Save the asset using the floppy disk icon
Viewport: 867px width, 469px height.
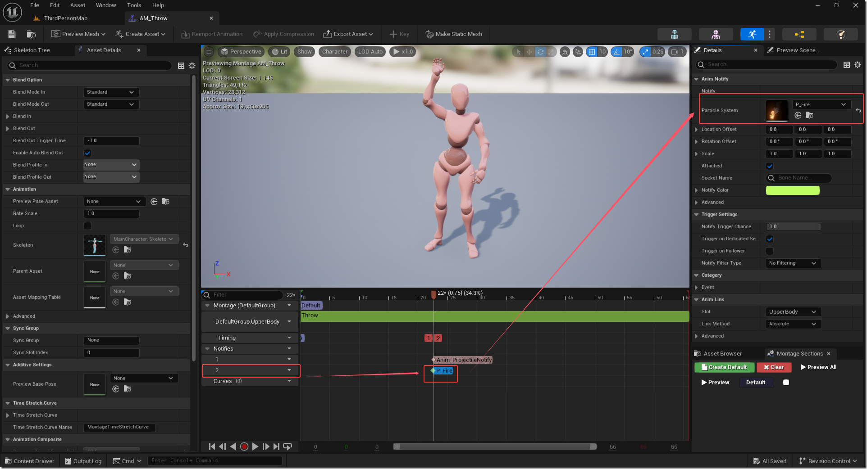12,34
